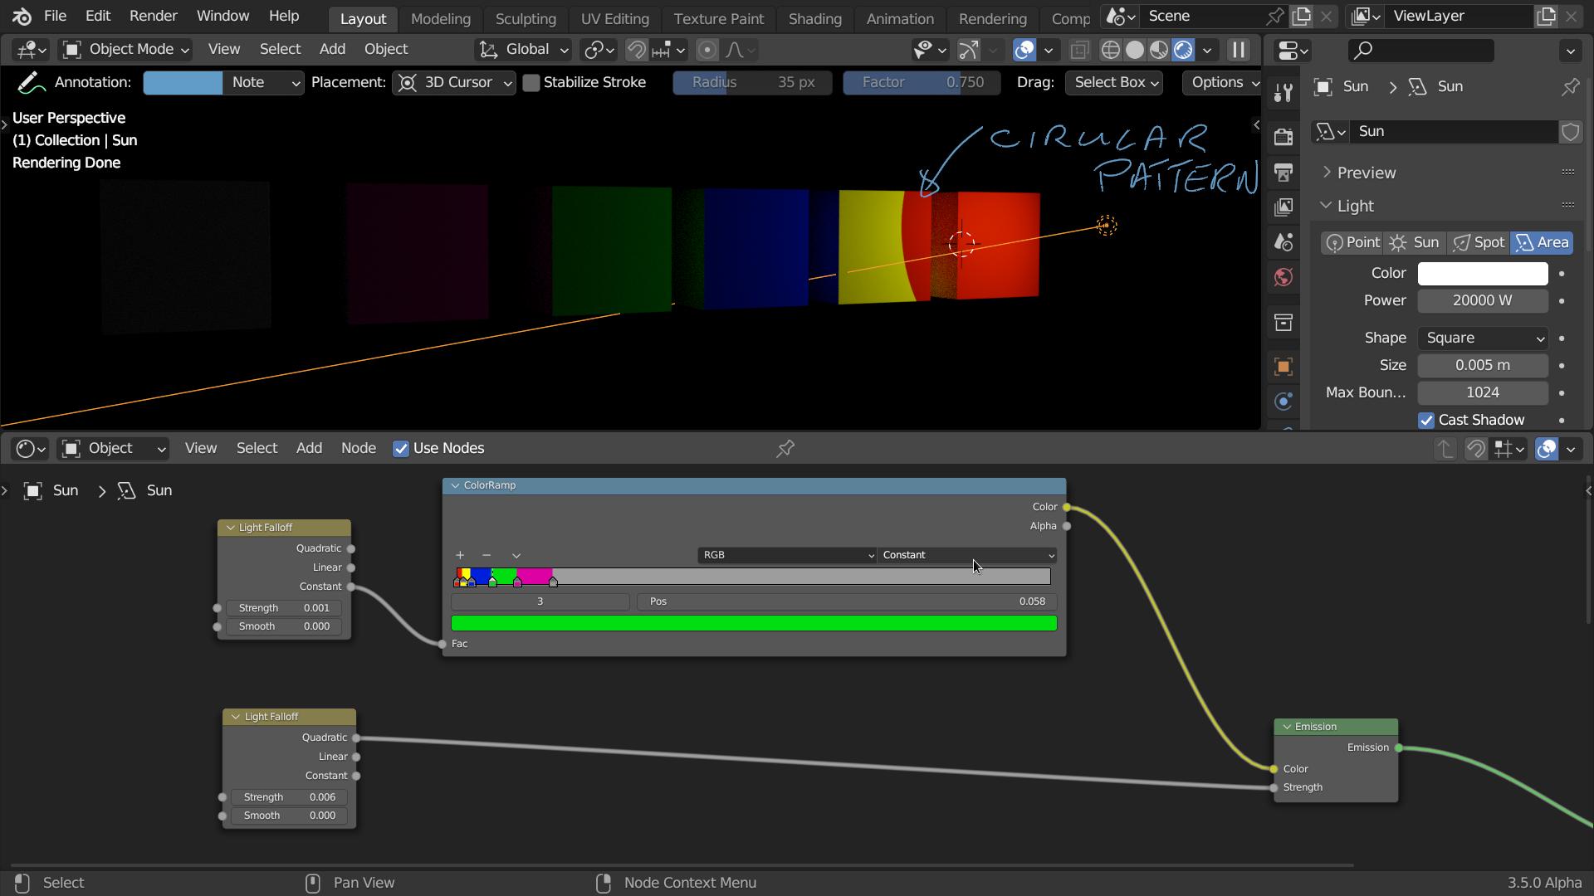Open the Object properties tab
The height and width of the screenshot is (896, 1594).
(1284, 366)
